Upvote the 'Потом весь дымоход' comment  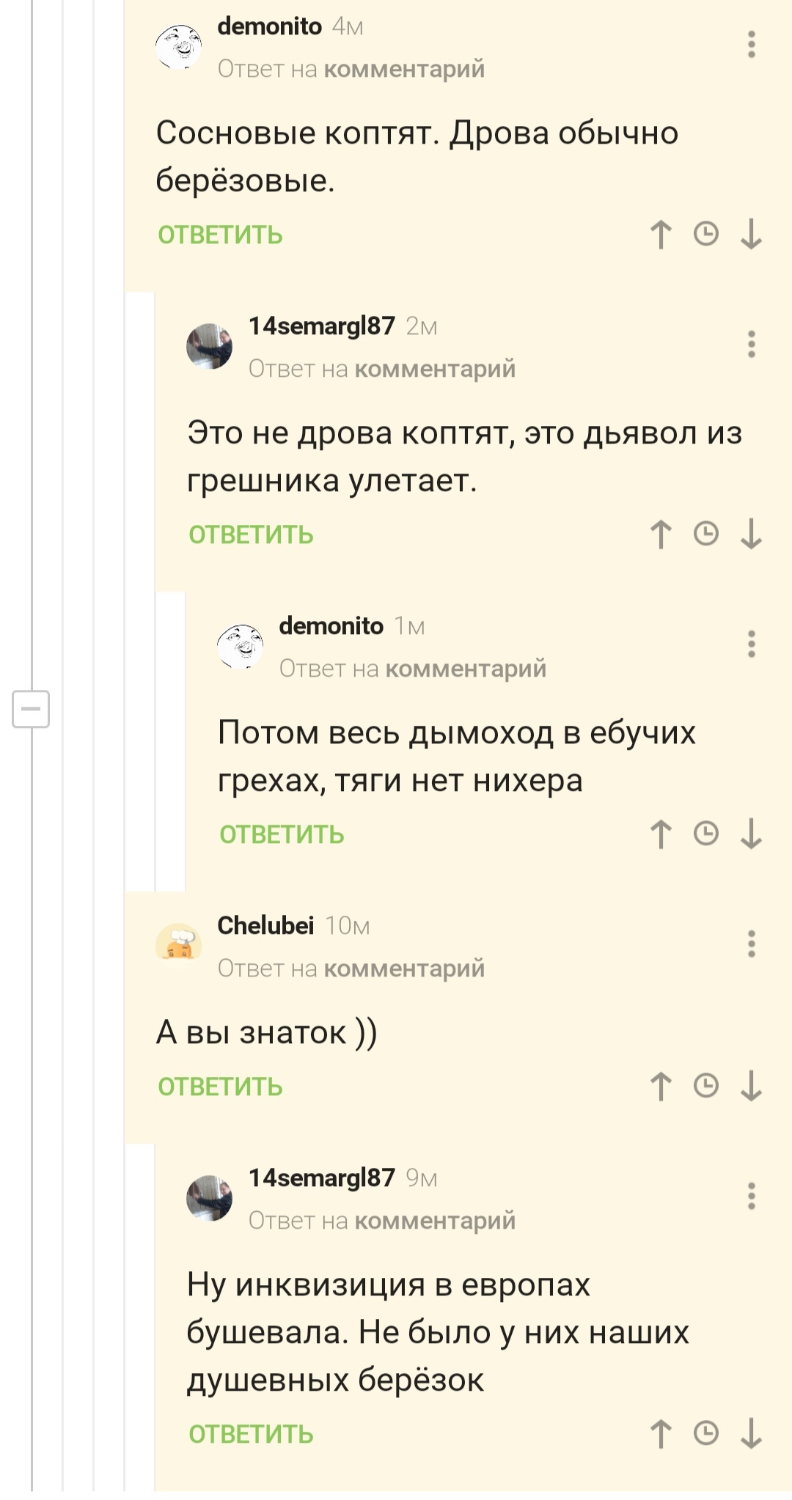pyautogui.click(x=661, y=834)
